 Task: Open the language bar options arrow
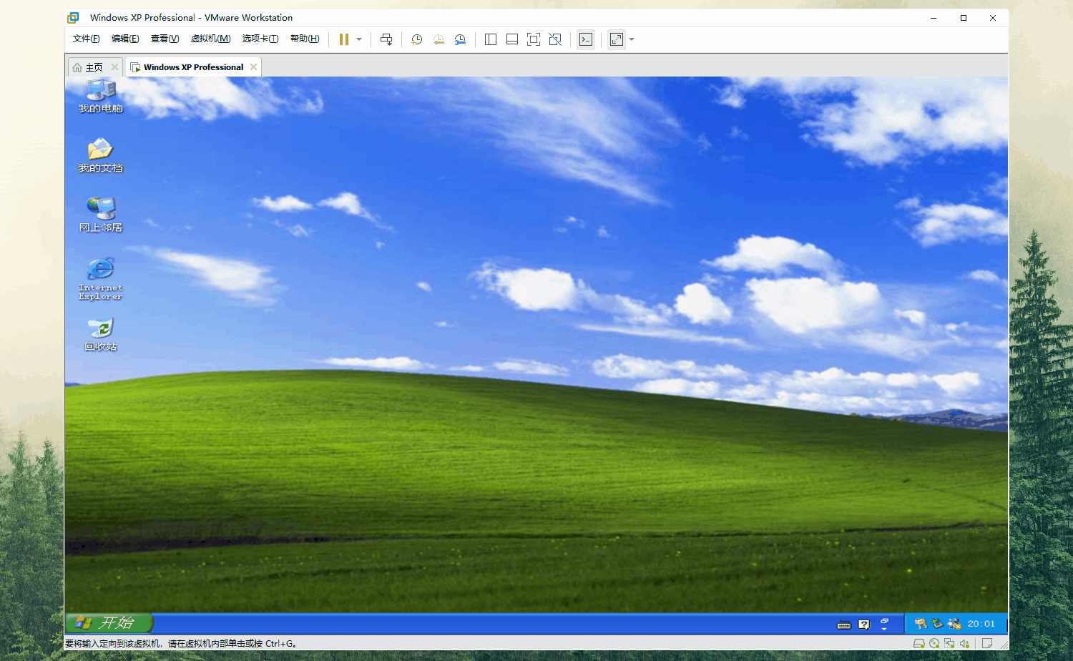[884, 629]
